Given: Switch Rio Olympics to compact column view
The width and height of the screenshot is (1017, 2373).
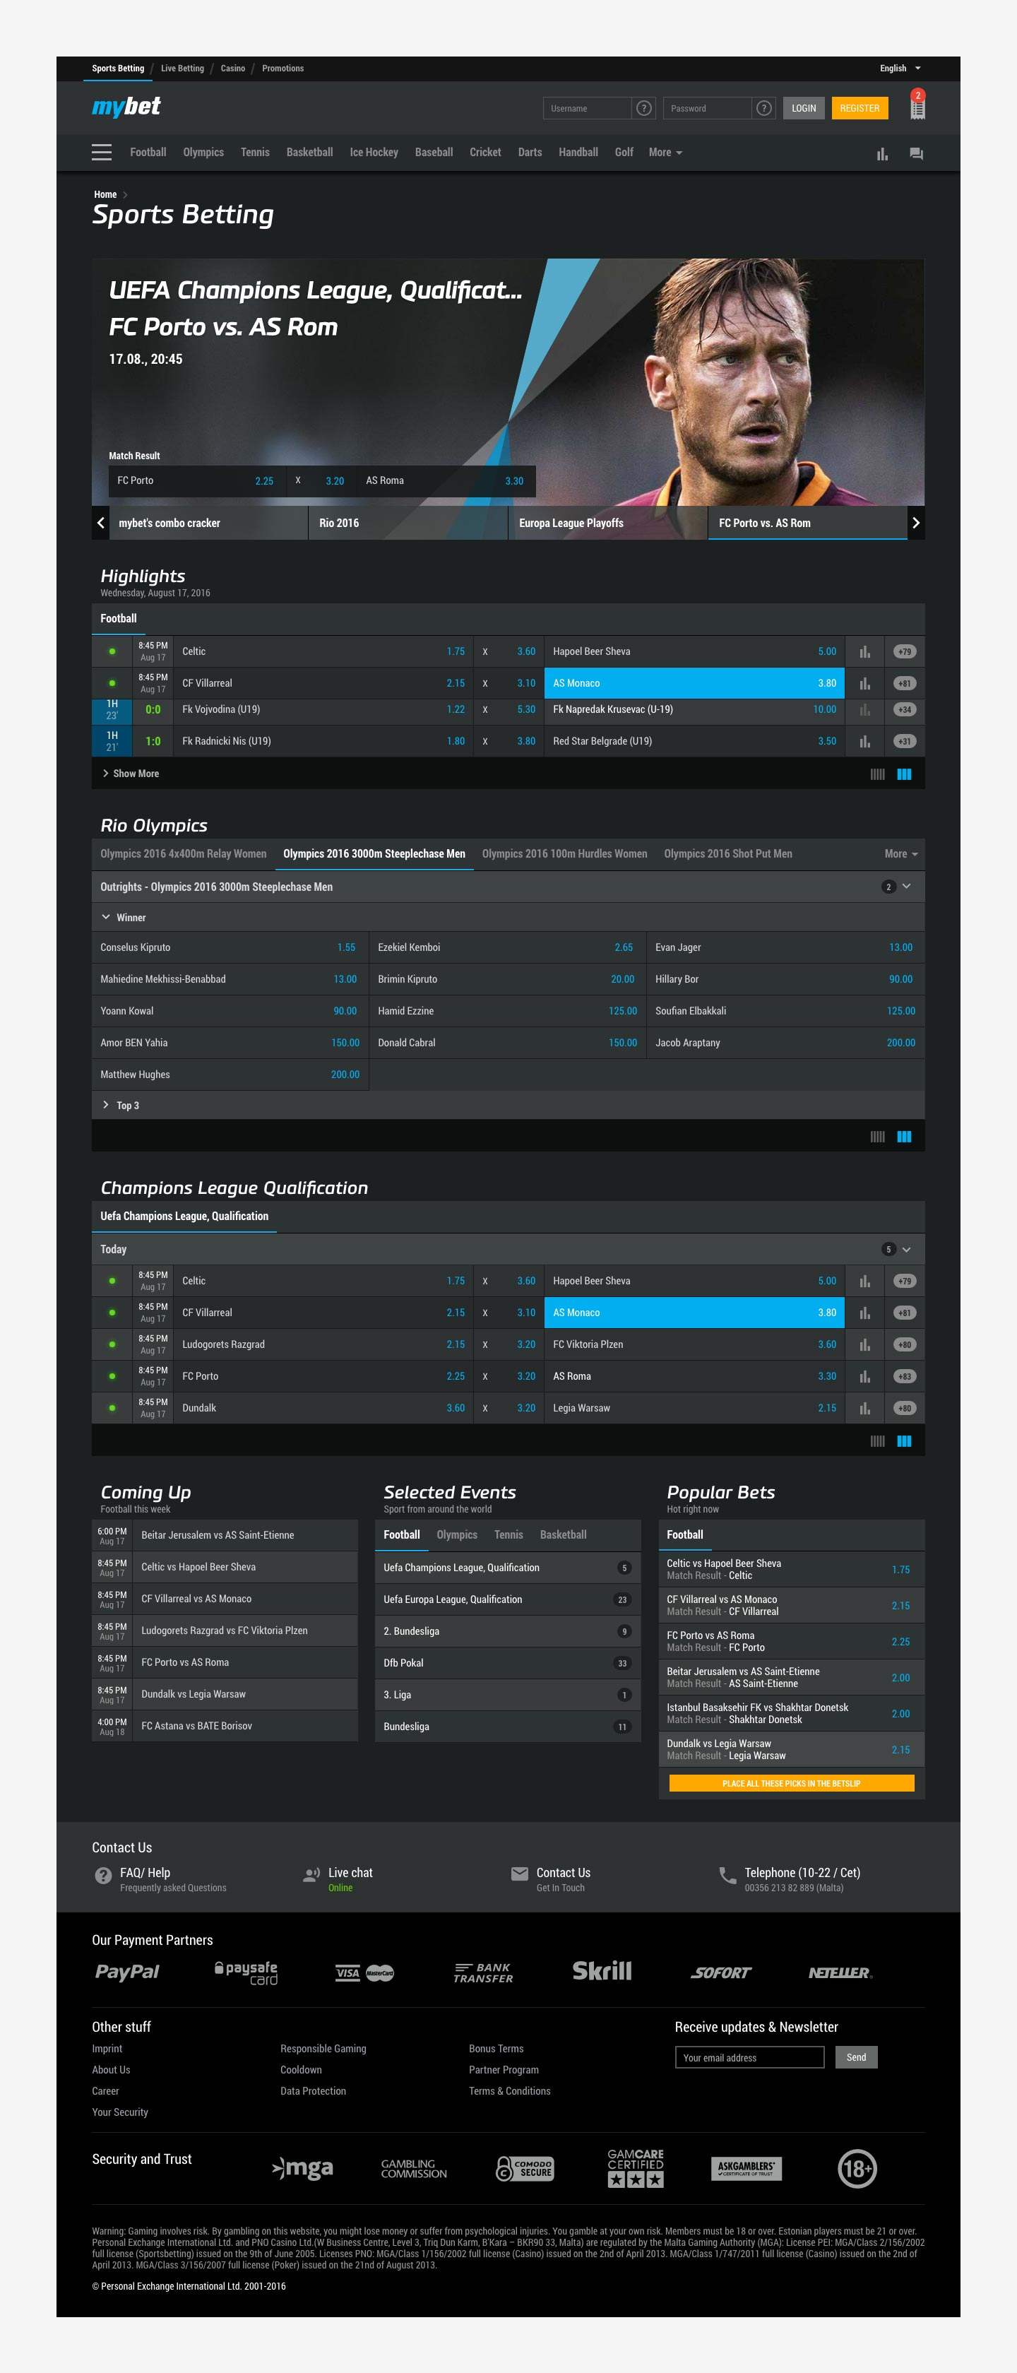Looking at the screenshot, I should click(x=877, y=1137).
